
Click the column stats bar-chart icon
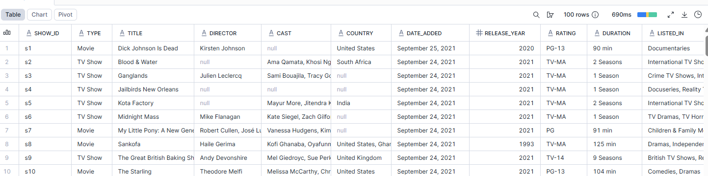(x=7, y=33)
